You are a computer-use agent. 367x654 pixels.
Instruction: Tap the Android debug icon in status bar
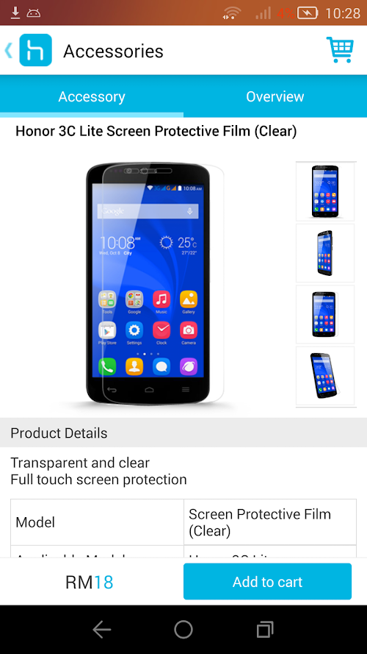click(34, 13)
